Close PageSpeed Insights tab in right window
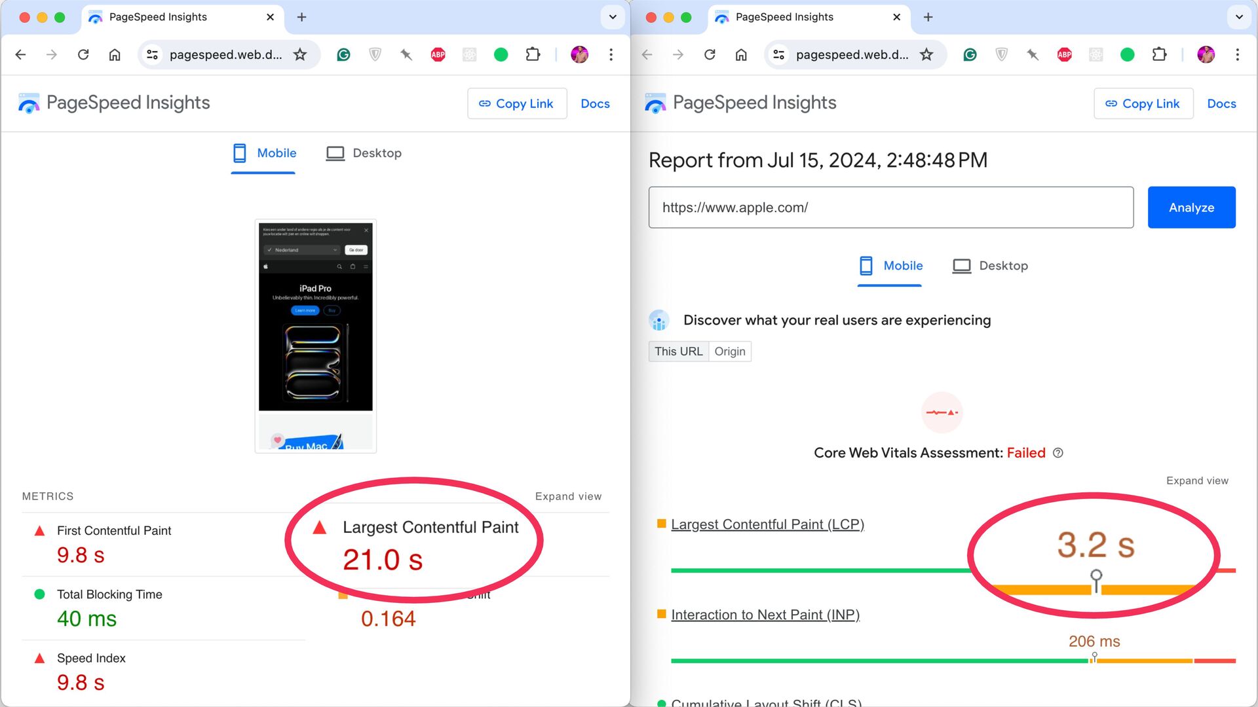This screenshot has width=1258, height=707. (x=896, y=17)
